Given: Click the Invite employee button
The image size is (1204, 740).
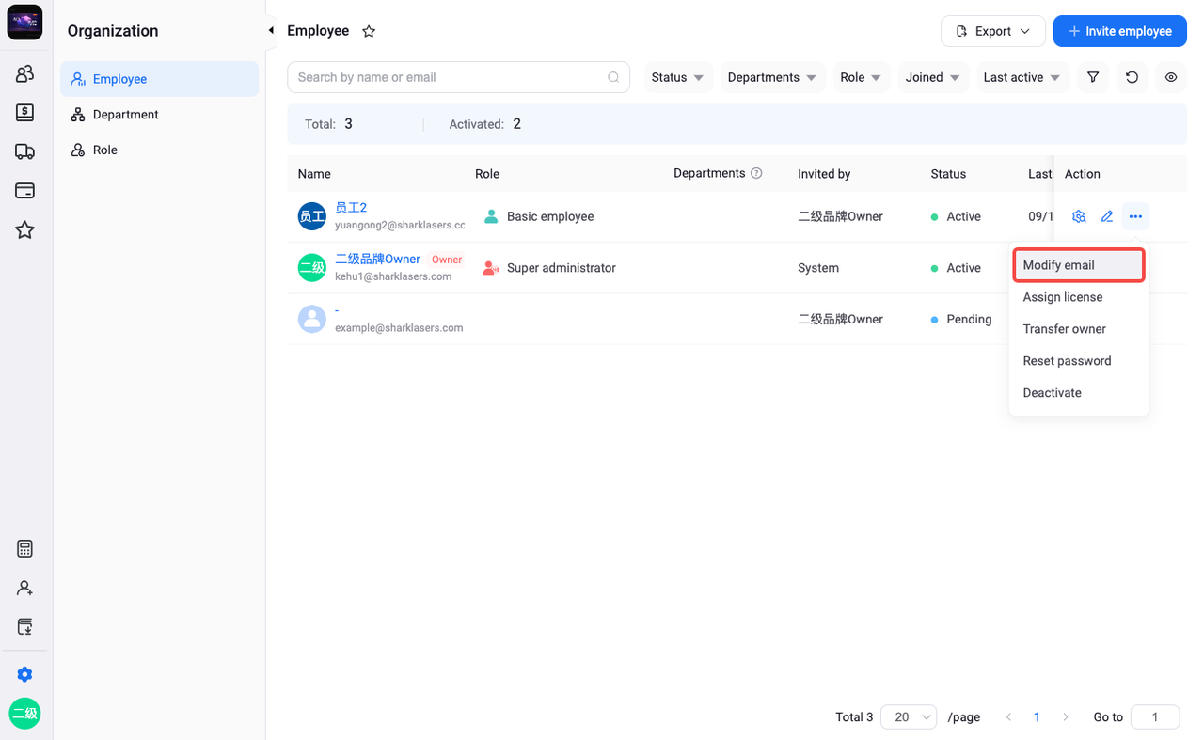Looking at the screenshot, I should (1120, 31).
